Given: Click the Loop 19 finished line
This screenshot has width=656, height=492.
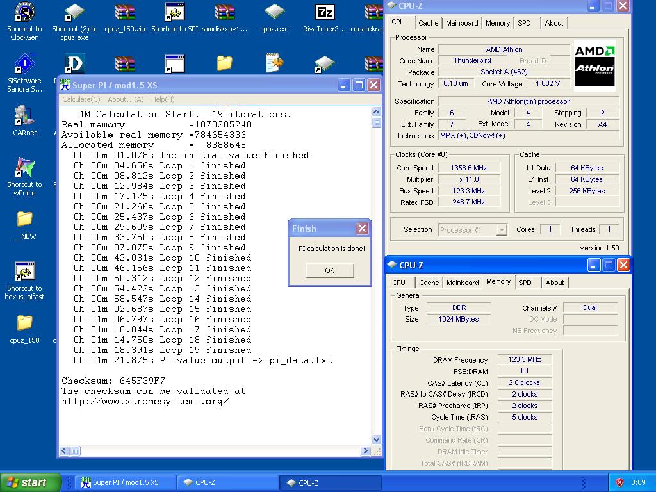Looking at the screenshot, I should [162, 350].
